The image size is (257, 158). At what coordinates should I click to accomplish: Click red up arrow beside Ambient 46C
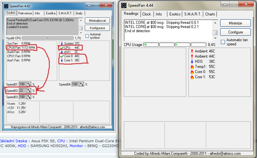click(x=192, y=51)
